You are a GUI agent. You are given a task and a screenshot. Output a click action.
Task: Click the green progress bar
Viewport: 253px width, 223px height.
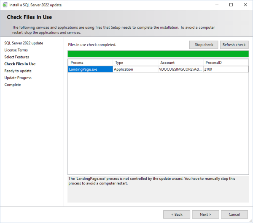(158, 54)
